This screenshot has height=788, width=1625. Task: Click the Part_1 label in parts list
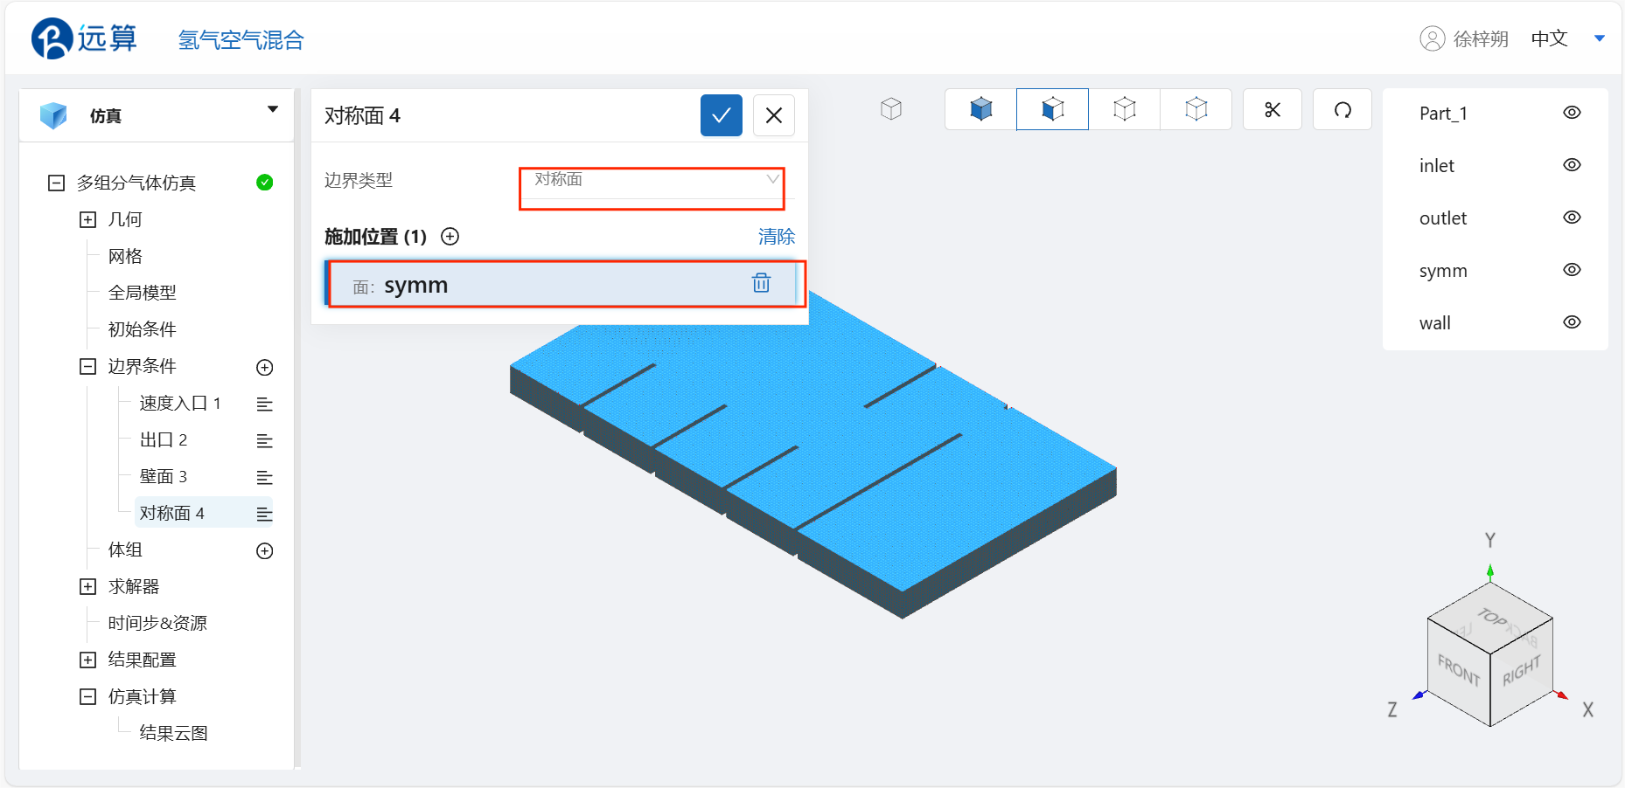point(1443,114)
